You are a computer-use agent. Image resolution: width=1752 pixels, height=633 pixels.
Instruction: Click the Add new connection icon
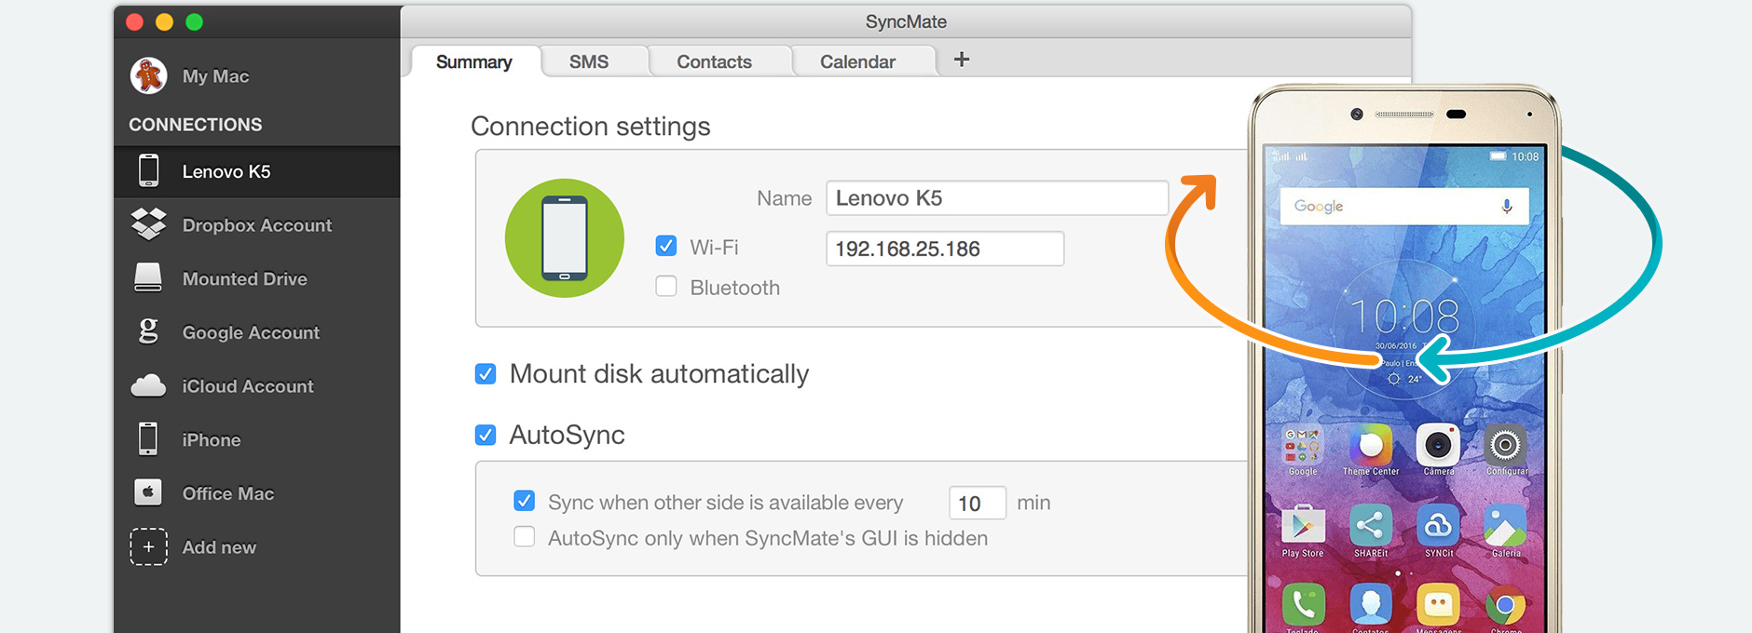point(148,546)
